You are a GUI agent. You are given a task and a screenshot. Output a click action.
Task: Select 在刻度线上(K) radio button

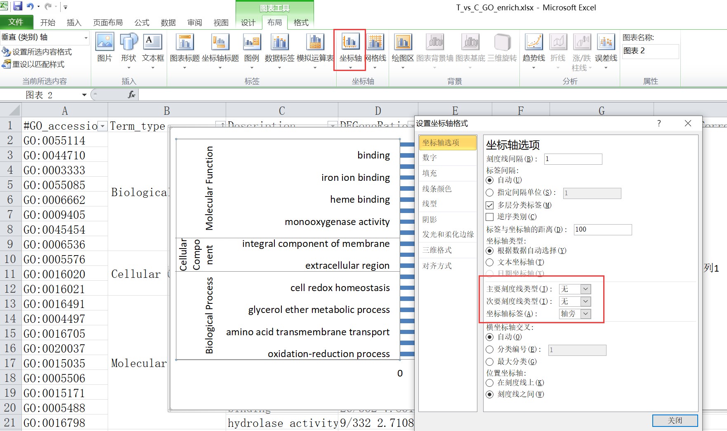[x=490, y=383]
